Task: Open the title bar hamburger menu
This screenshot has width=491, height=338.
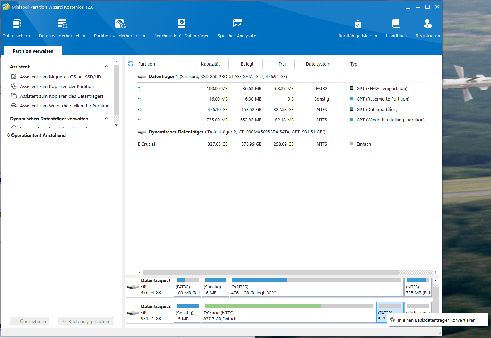Action: (408, 7)
